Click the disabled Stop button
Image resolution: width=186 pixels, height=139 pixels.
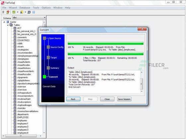pos(90,99)
